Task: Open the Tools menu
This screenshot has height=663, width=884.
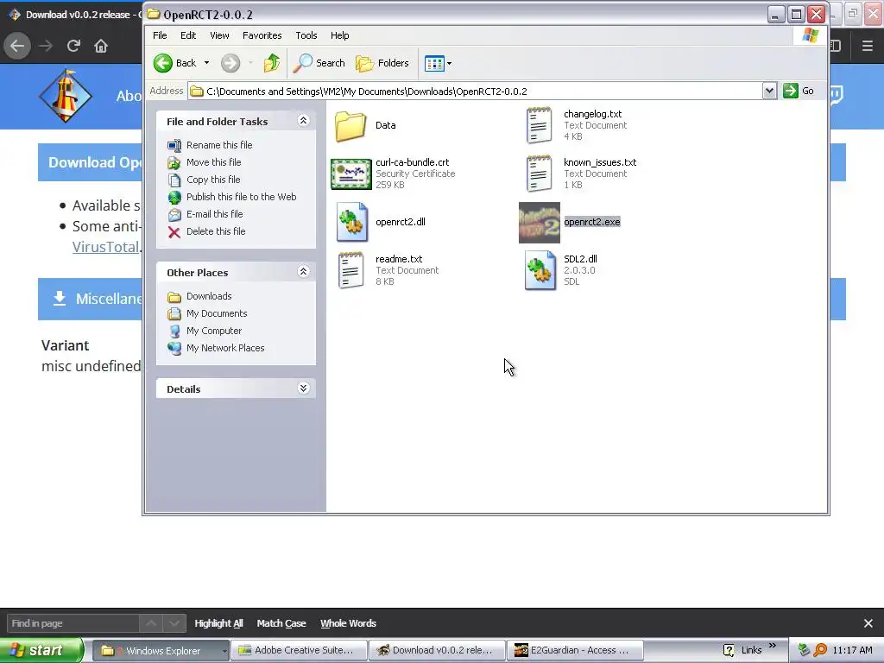Action: pyautogui.click(x=306, y=35)
